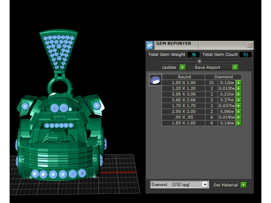271x203 pixels.
Task: Click green arrow for .95 X .95 row
Action: (x=239, y=117)
